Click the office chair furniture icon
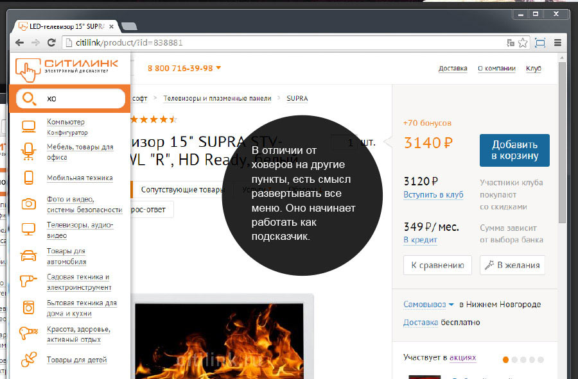Image resolution: width=578 pixels, height=379 pixels. [29, 151]
